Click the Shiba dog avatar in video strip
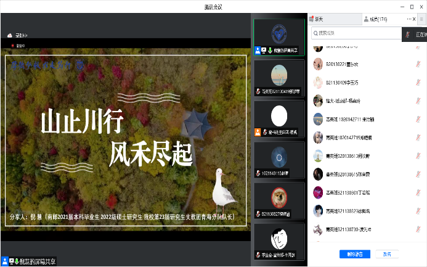This screenshot has height=267, width=427. coord(279,197)
